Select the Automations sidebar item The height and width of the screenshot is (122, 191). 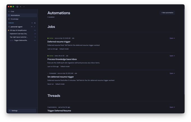pos(22,15)
